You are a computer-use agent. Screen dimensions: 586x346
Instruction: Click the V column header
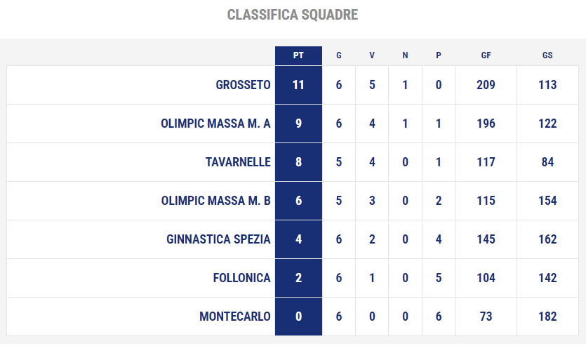point(372,55)
